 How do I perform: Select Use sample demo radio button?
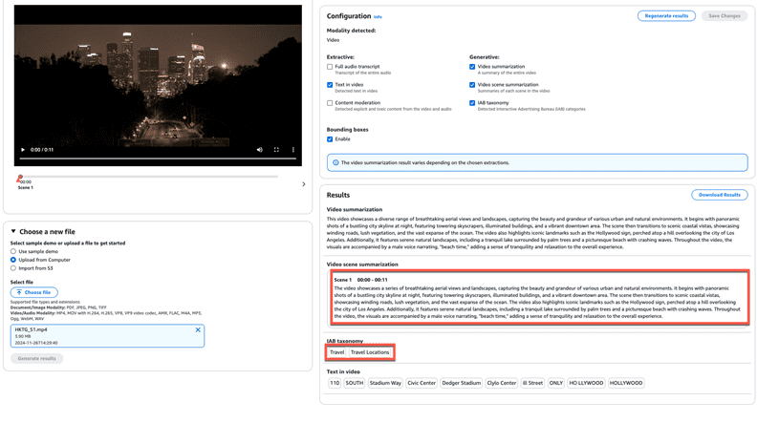(13, 251)
